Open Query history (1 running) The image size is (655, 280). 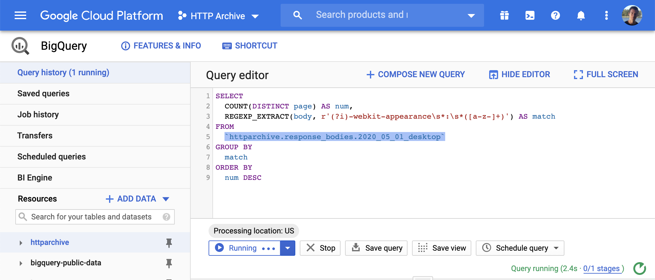coord(95,72)
